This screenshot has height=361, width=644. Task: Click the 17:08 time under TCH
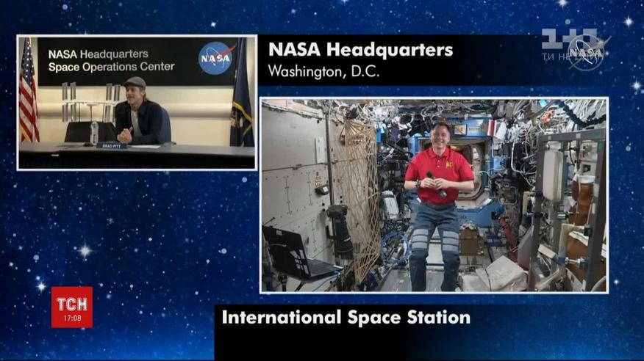click(72, 318)
